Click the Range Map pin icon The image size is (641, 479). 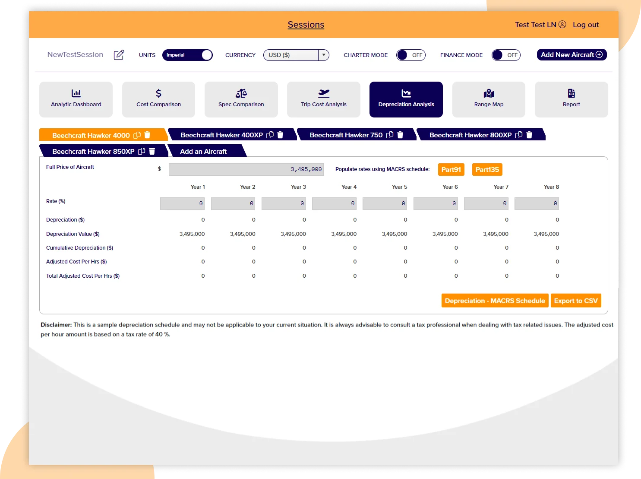[489, 93]
